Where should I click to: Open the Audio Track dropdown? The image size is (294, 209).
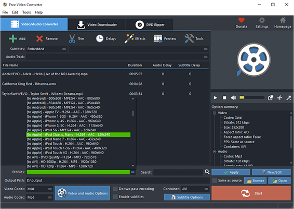coord(117,57)
